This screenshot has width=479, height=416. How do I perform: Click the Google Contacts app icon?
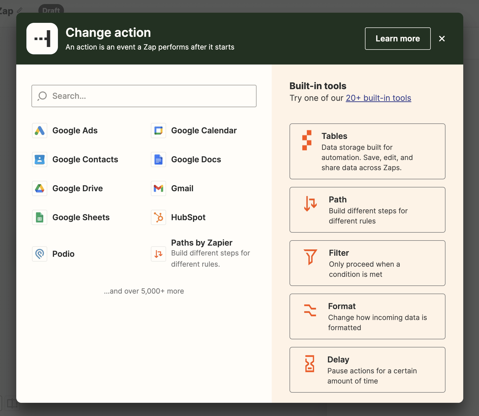coord(40,159)
